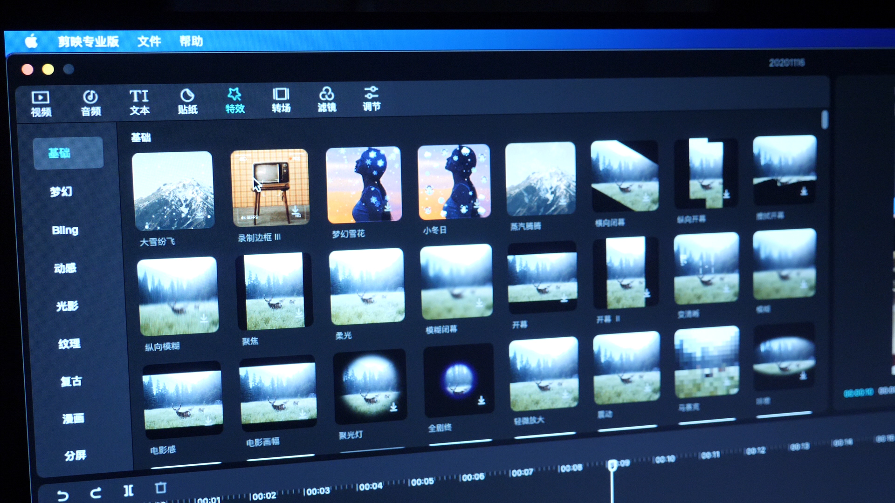Click the undo arrow in timeline toolbar
The width and height of the screenshot is (895, 503).
pos(62,496)
